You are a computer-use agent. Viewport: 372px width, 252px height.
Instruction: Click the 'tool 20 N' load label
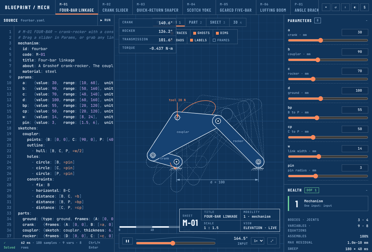click(x=177, y=100)
